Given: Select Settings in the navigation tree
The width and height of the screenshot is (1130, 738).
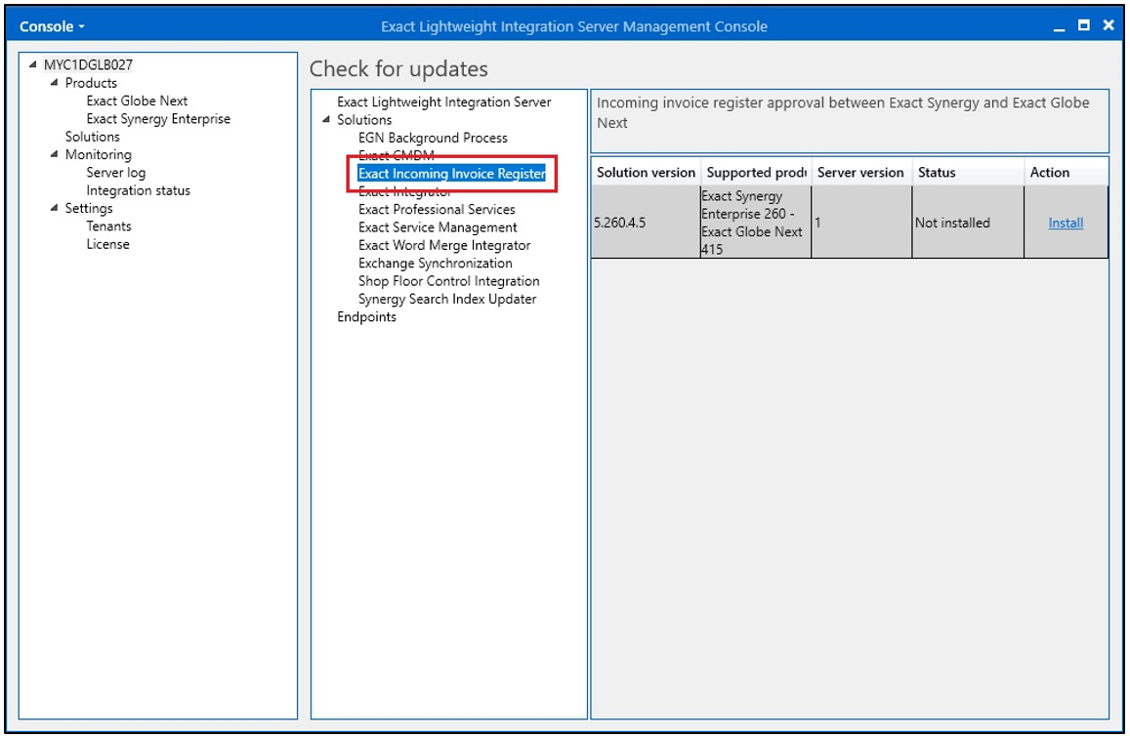Looking at the screenshot, I should pos(89,209).
